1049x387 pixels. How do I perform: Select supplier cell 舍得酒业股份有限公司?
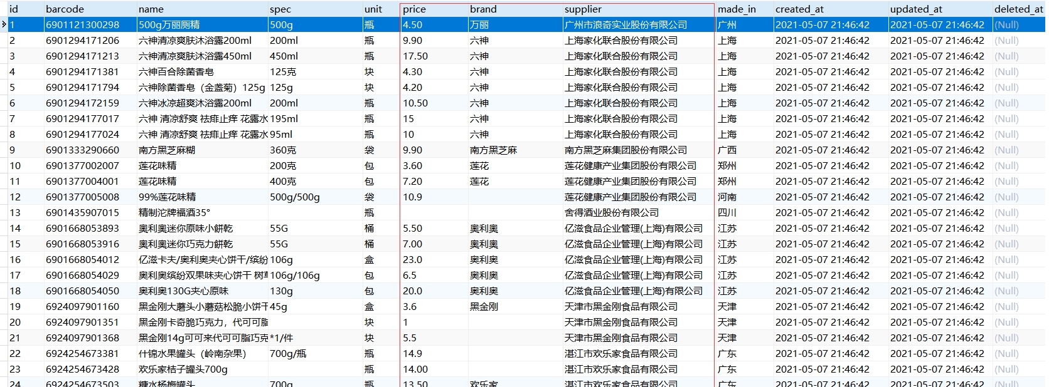(x=639, y=212)
